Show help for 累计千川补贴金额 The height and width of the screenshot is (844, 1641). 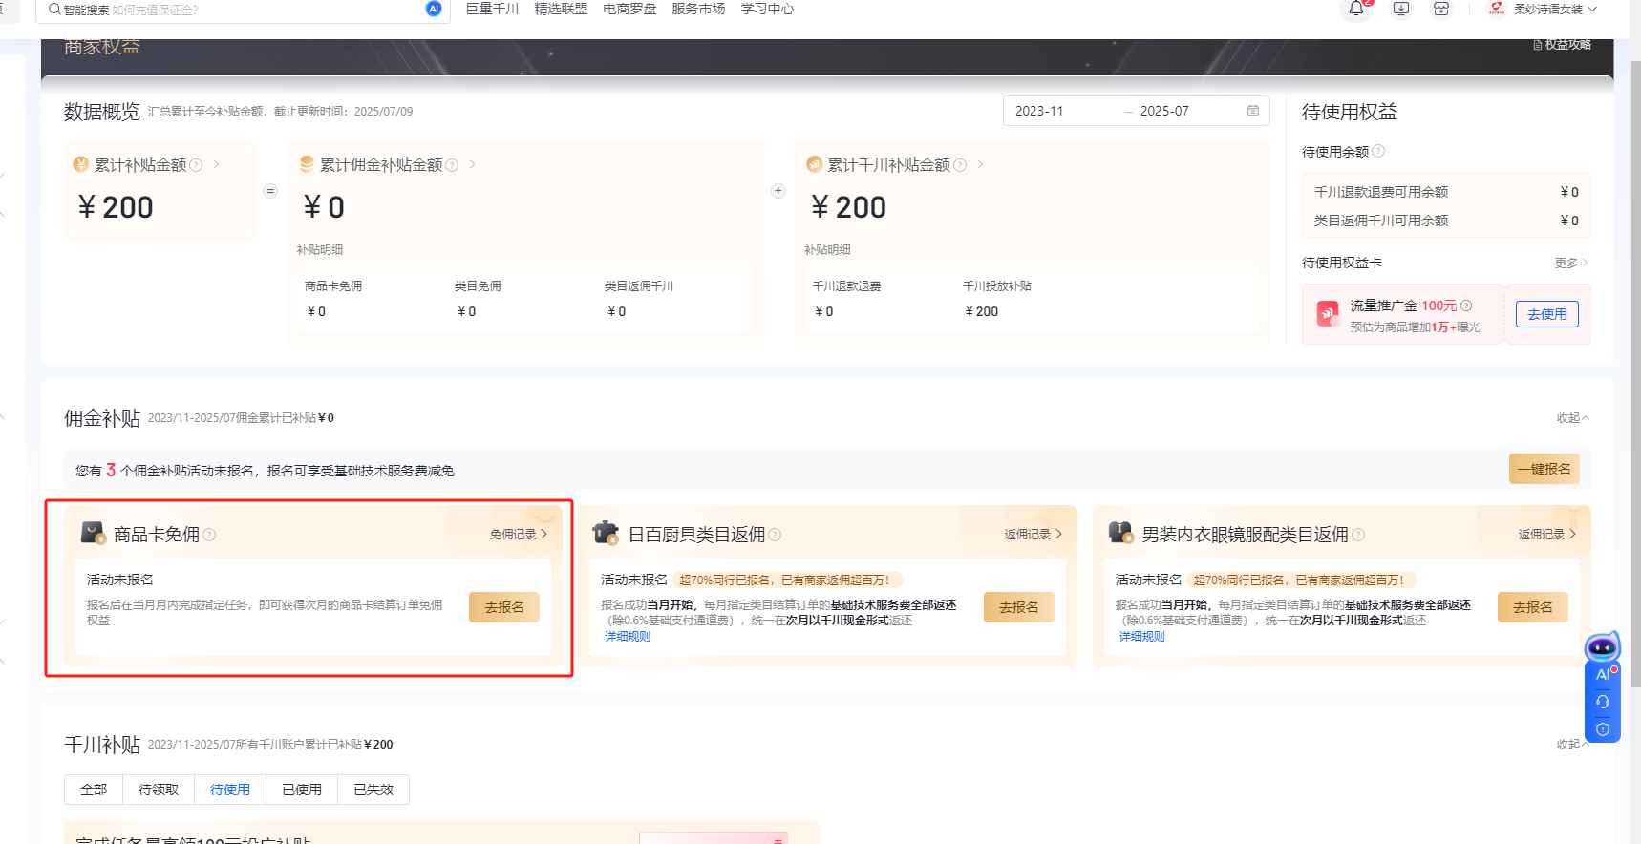960,165
